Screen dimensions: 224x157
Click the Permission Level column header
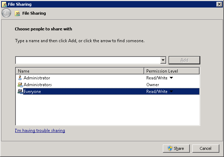pyautogui.click(x=172, y=71)
